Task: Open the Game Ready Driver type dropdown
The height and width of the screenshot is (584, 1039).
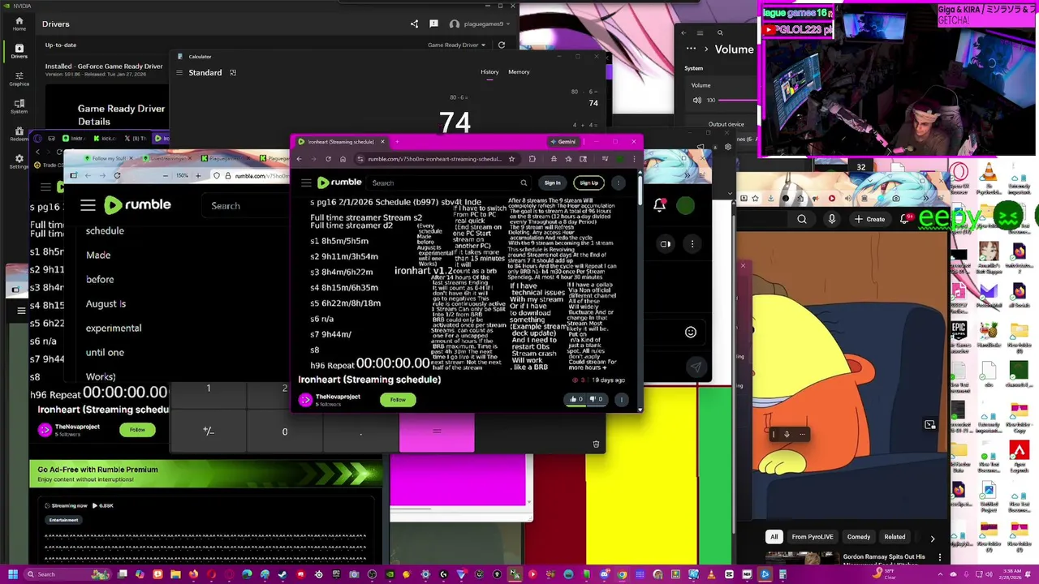Action: coord(456,45)
